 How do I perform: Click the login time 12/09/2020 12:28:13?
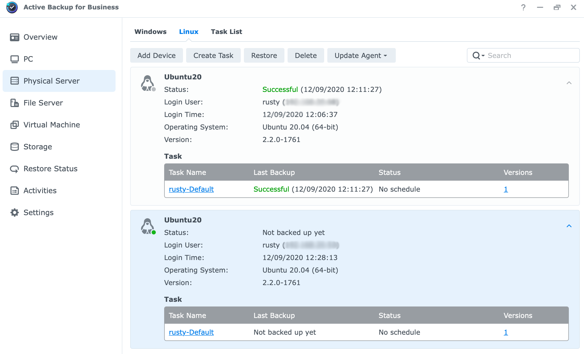coord(300,258)
